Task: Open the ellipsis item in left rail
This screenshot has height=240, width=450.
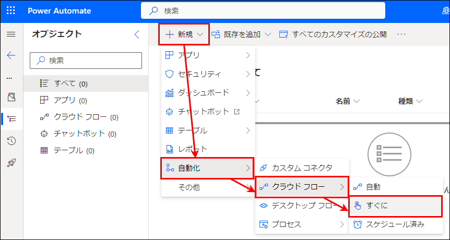Action: (9, 78)
